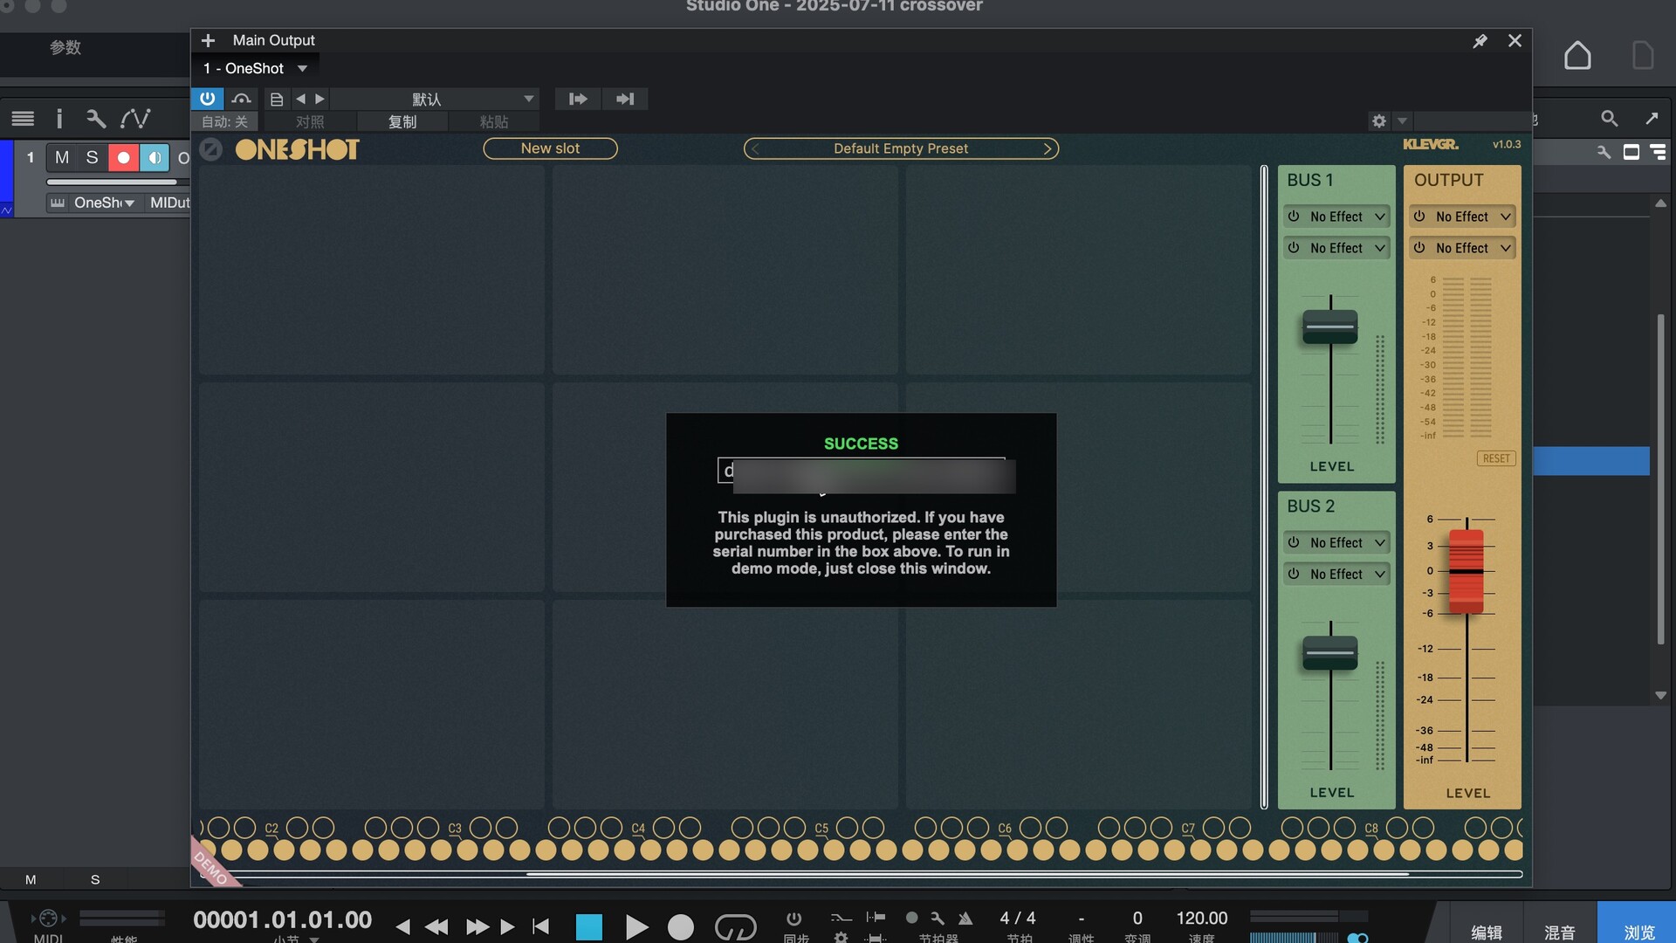Open instrument keyboard icon on track 1
Screen dimensions: 1676x943
pos(58,203)
